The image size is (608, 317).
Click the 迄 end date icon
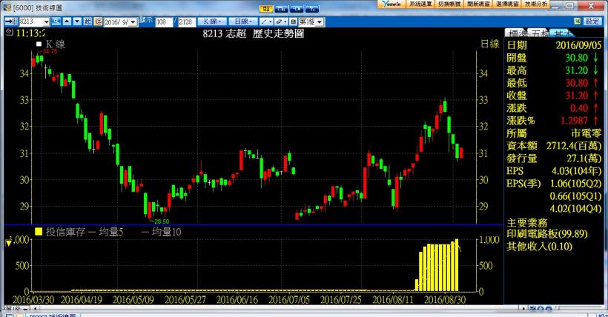pos(98,21)
